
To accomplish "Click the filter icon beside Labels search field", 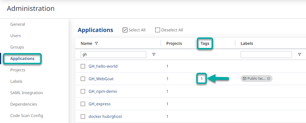I will click(299, 55).
